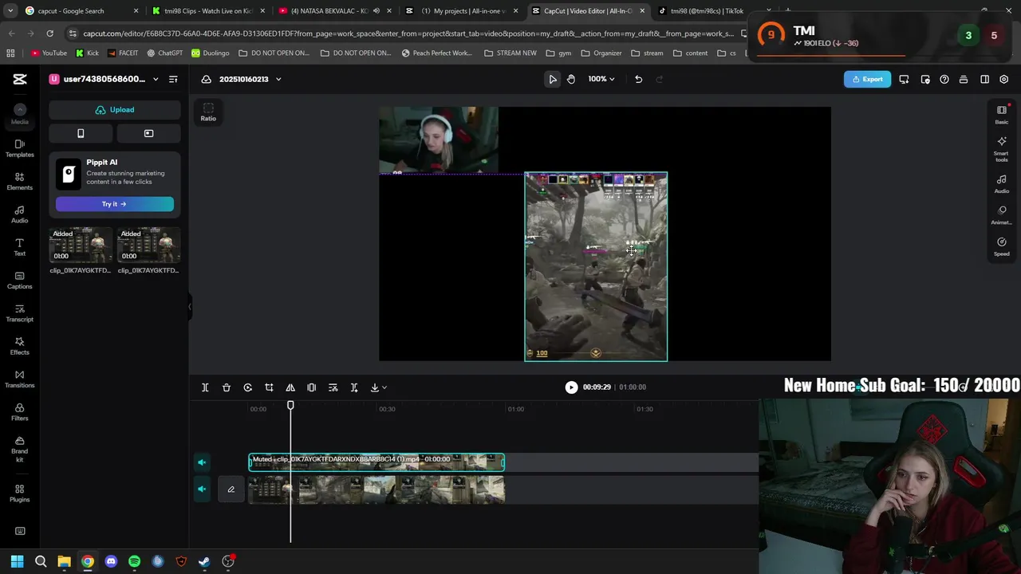The height and width of the screenshot is (574, 1021).
Task: Open Spotify from the Windows taskbar
Action: (134, 561)
